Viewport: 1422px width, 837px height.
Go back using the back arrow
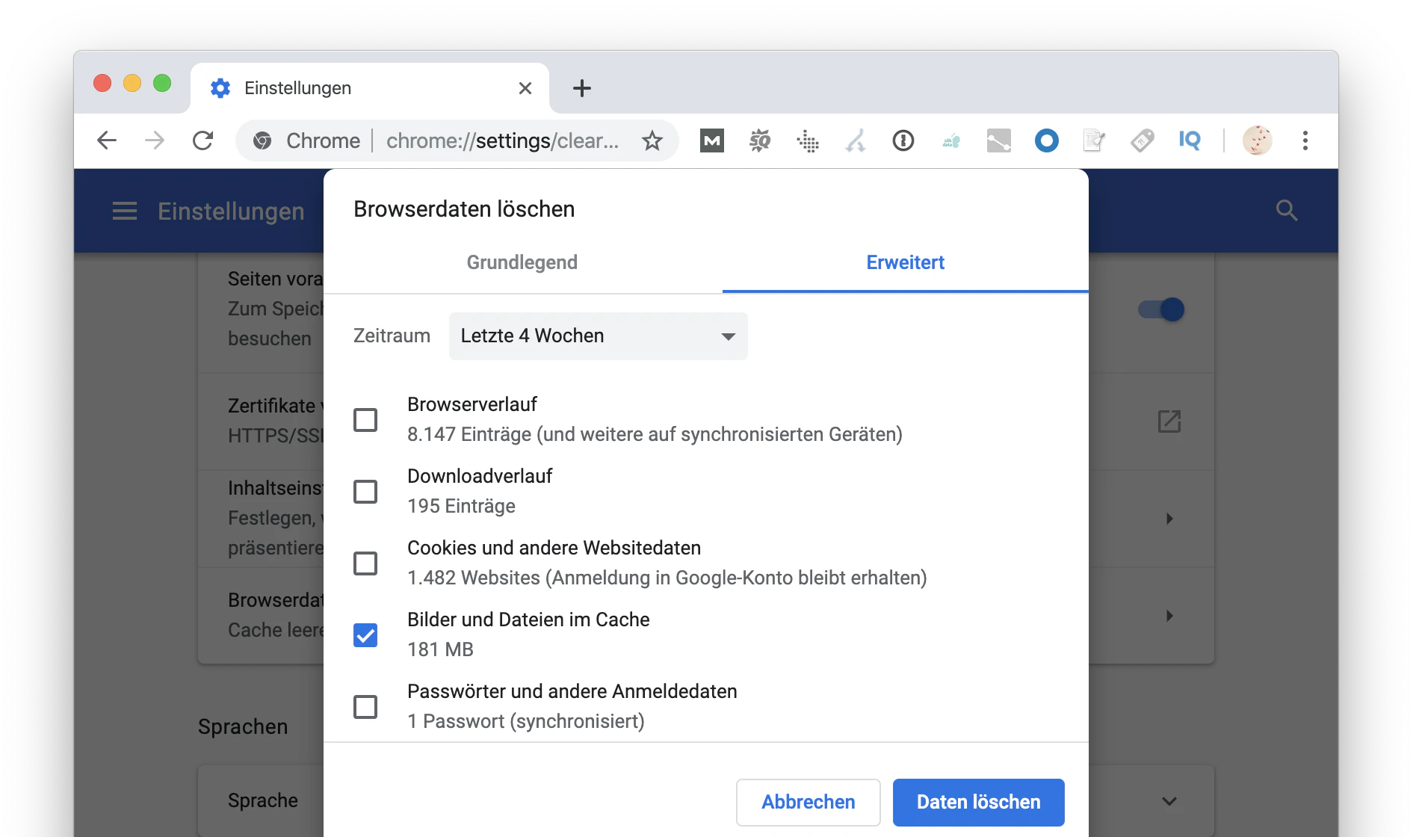point(107,140)
